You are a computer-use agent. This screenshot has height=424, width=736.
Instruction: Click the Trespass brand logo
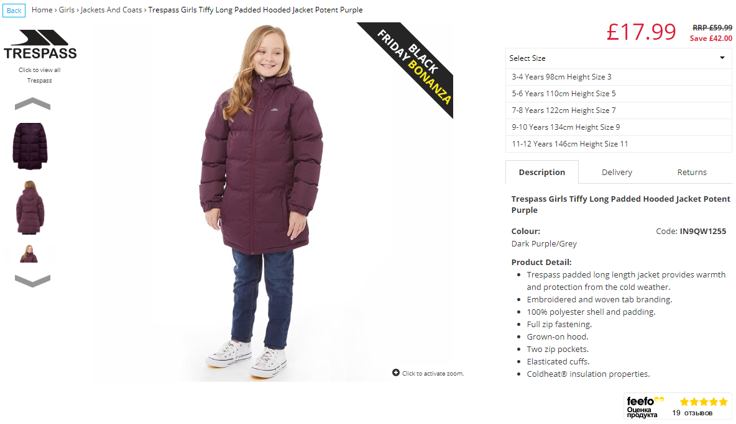40,45
